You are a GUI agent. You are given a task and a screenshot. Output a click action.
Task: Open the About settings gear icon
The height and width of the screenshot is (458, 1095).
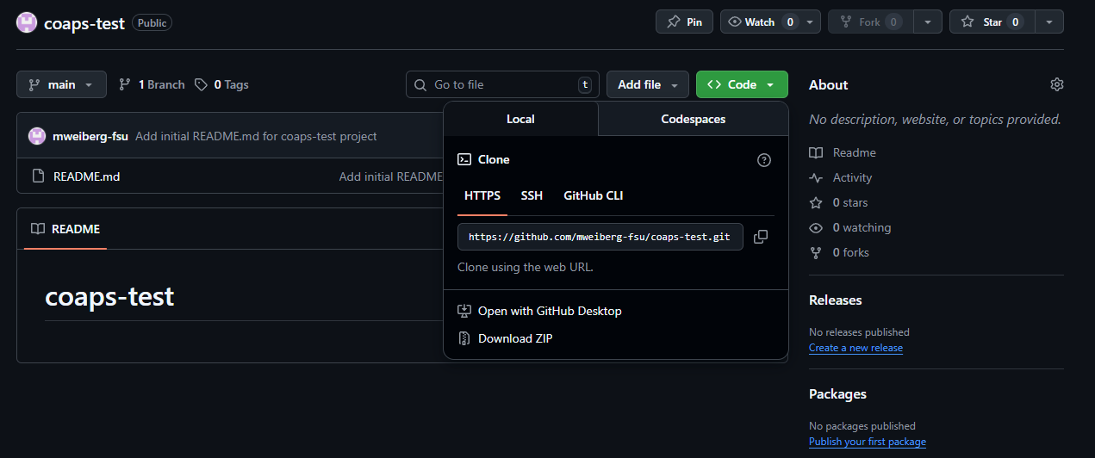1057,84
